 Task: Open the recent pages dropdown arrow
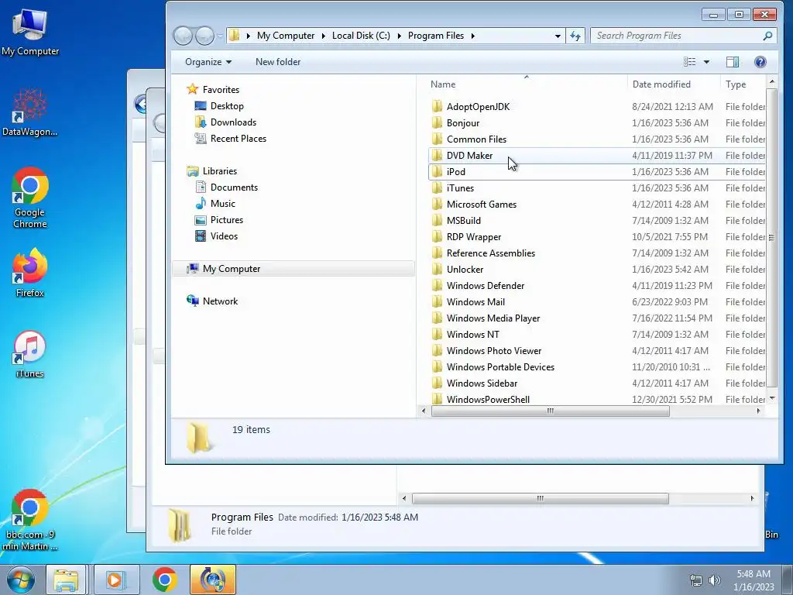220,36
